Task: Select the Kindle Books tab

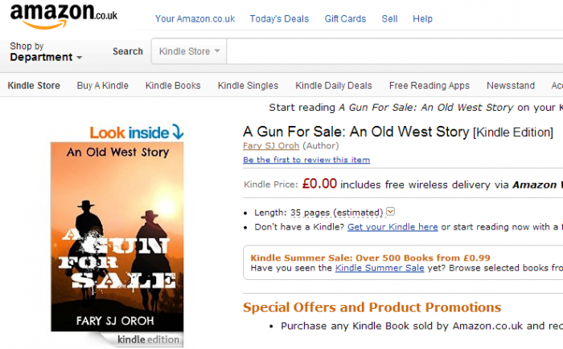Action: [173, 86]
